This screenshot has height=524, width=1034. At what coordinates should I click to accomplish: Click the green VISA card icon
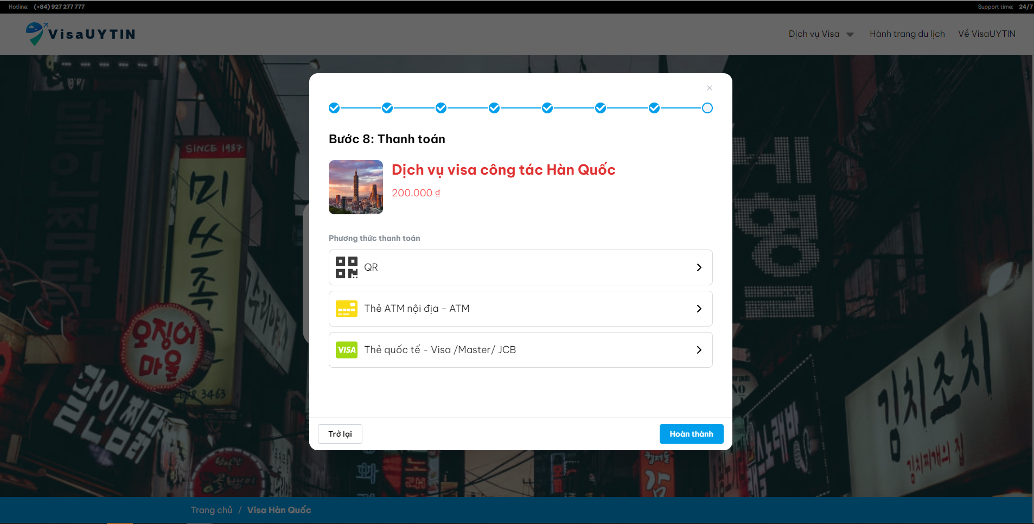click(346, 350)
